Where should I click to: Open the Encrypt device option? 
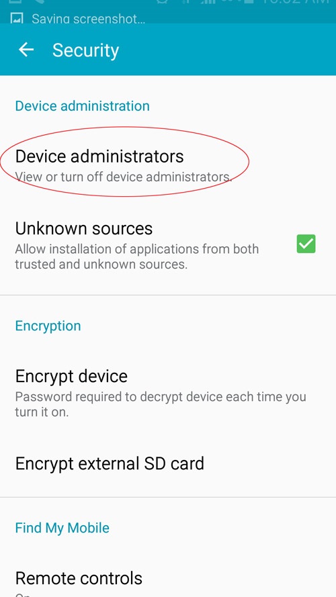(168, 393)
